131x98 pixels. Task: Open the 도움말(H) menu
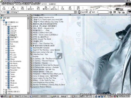coord(52,4)
